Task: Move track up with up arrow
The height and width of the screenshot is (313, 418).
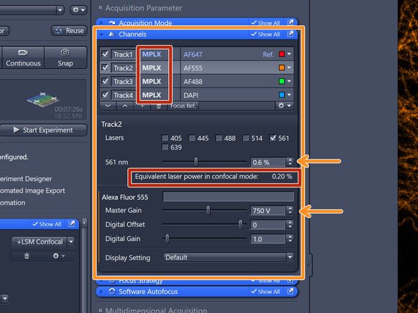Action: (125, 106)
